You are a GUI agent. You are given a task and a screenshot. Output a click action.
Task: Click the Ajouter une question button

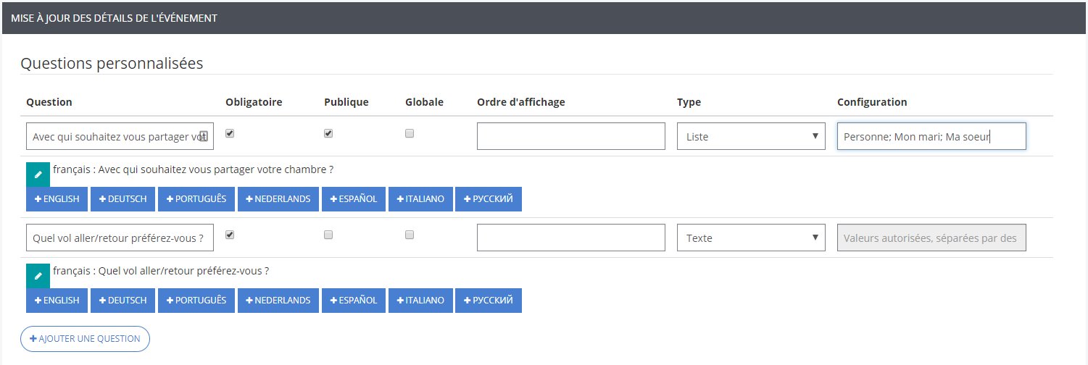coord(86,339)
